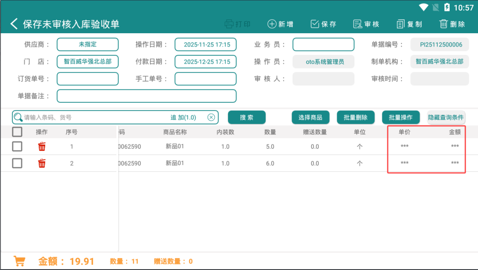Go back using the left arrow icon
Image resolution: width=478 pixels, height=270 pixels.
14,24
